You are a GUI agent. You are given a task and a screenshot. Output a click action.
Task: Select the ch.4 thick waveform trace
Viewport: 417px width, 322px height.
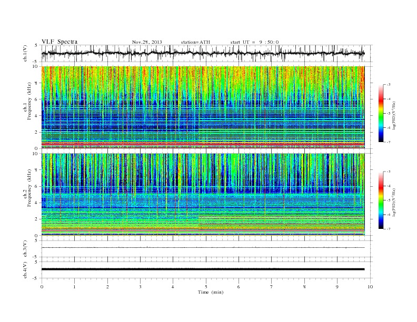203,269
